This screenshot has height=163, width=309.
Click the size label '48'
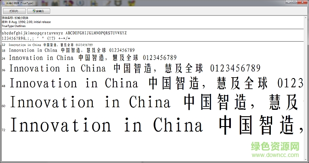pos(3,86)
